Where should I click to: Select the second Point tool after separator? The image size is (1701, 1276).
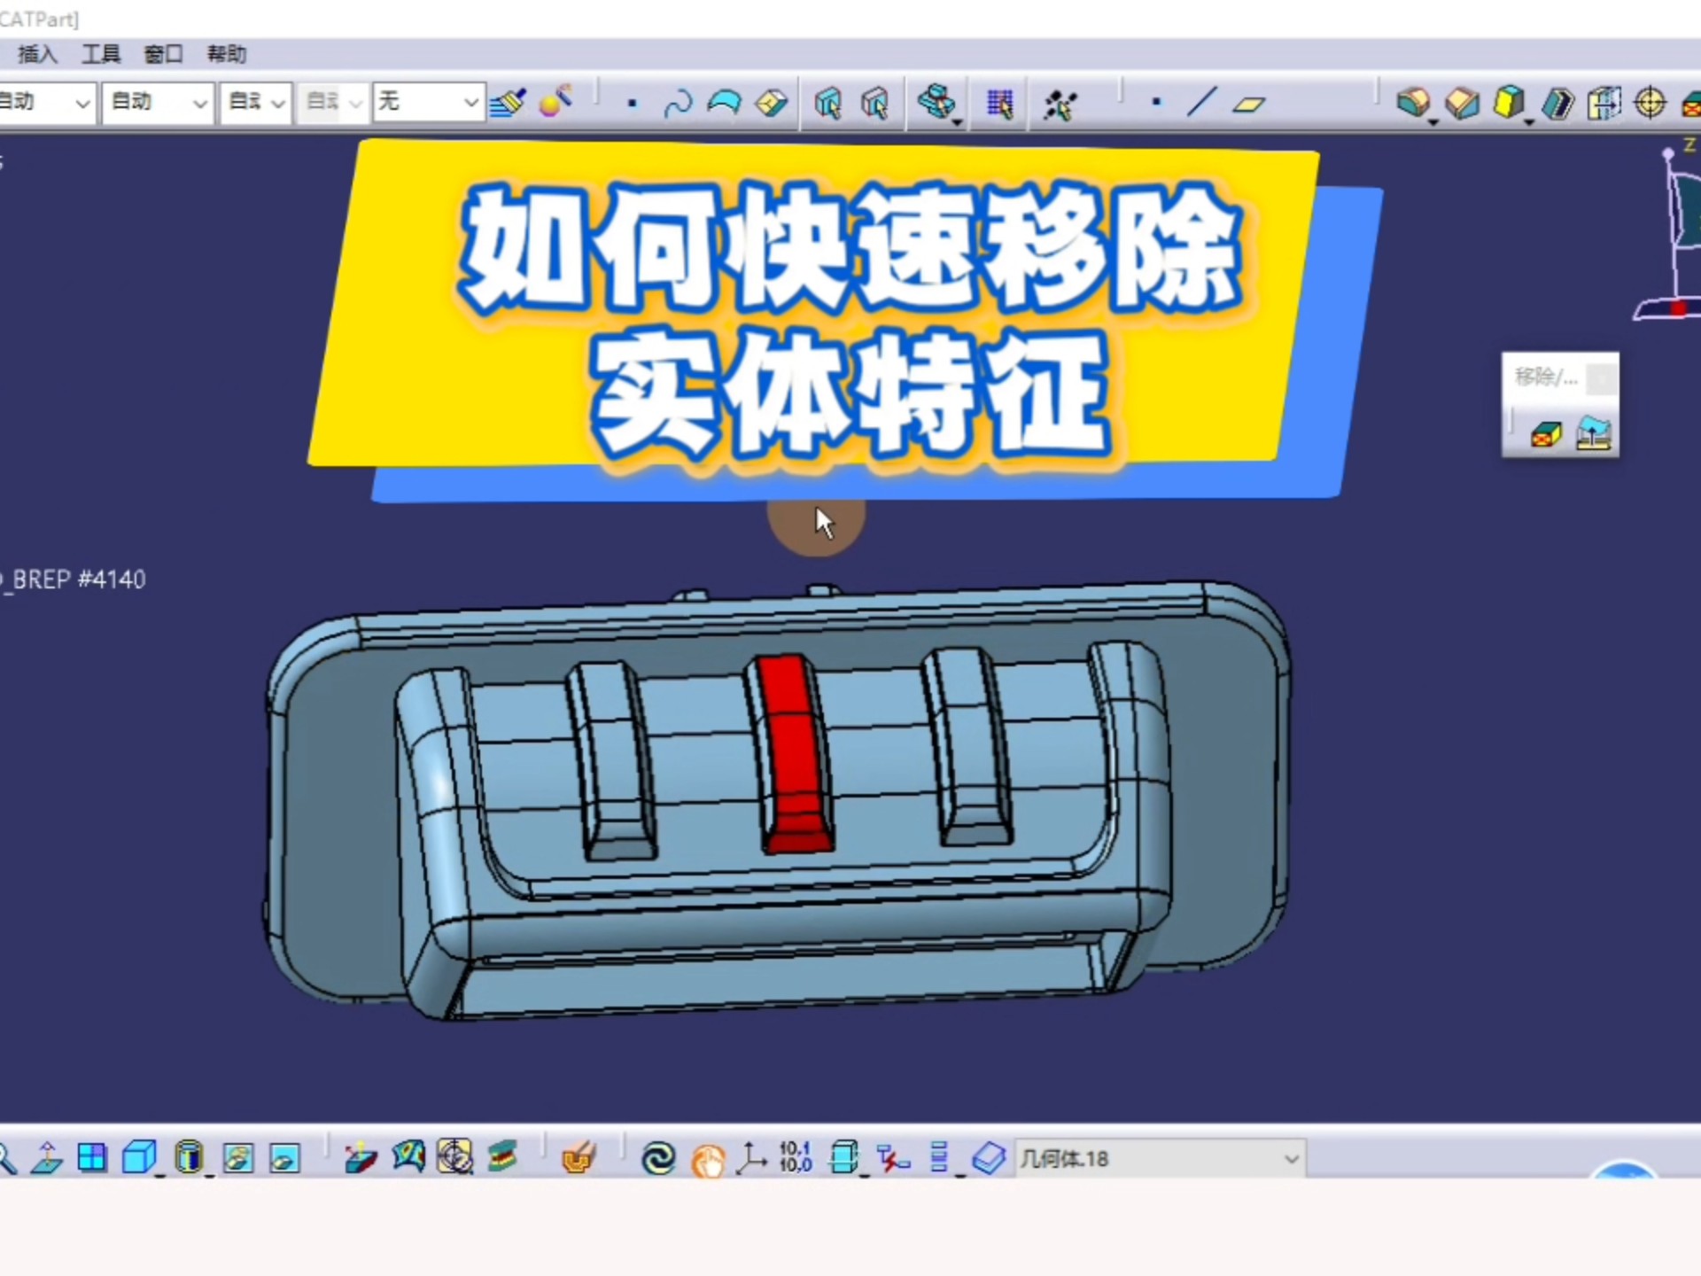click(1155, 102)
